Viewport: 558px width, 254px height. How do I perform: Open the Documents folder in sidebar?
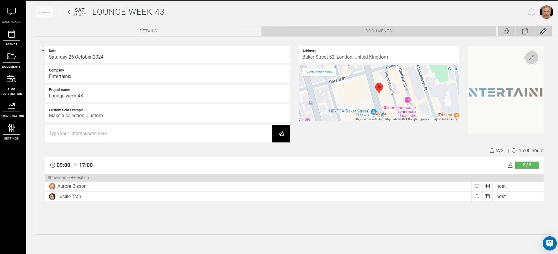(x=11, y=60)
